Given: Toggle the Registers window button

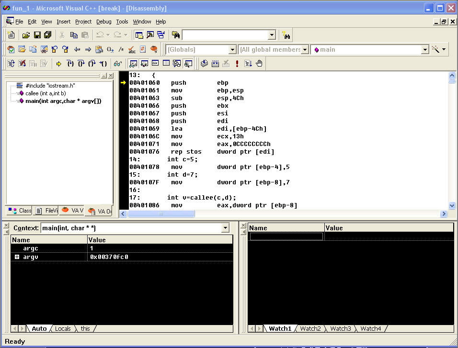Looking at the screenshot, I should (x=155, y=64).
